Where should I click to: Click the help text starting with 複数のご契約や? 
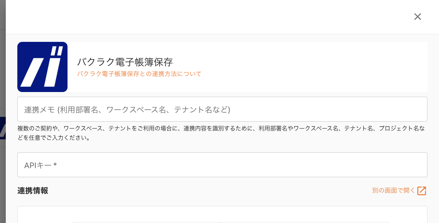221,133
